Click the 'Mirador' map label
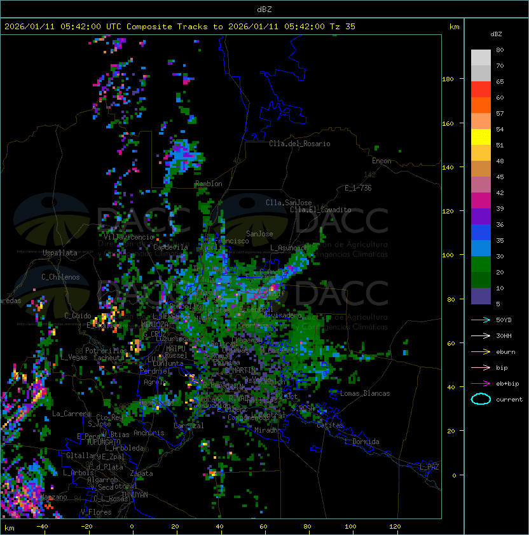529x535 pixels. coord(268,430)
